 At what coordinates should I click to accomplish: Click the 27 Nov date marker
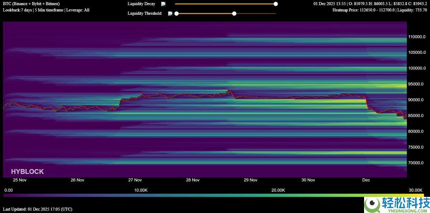135,180
